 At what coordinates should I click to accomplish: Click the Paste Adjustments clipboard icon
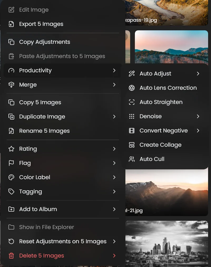coord(11,56)
